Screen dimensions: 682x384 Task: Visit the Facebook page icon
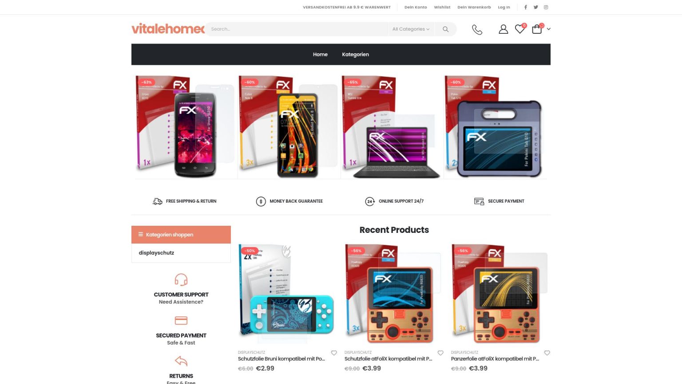(x=526, y=7)
